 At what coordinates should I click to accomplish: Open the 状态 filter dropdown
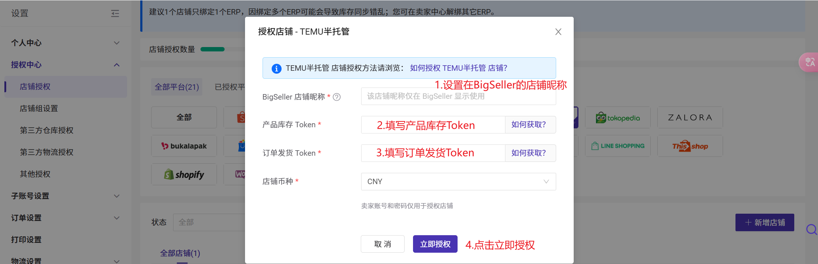(209, 222)
